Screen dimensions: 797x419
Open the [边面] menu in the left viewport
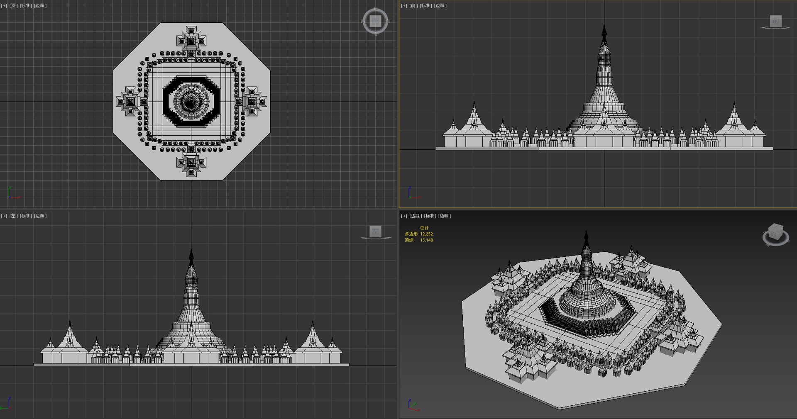tap(40, 216)
